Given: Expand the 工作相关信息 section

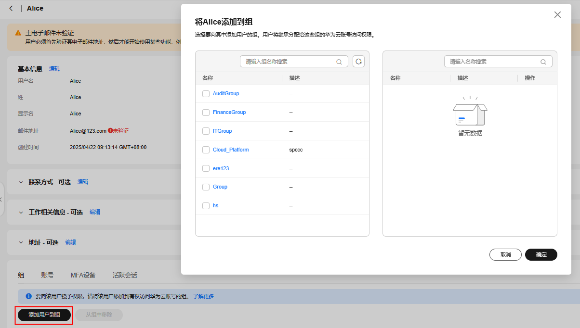Looking at the screenshot, I should tap(21, 212).
